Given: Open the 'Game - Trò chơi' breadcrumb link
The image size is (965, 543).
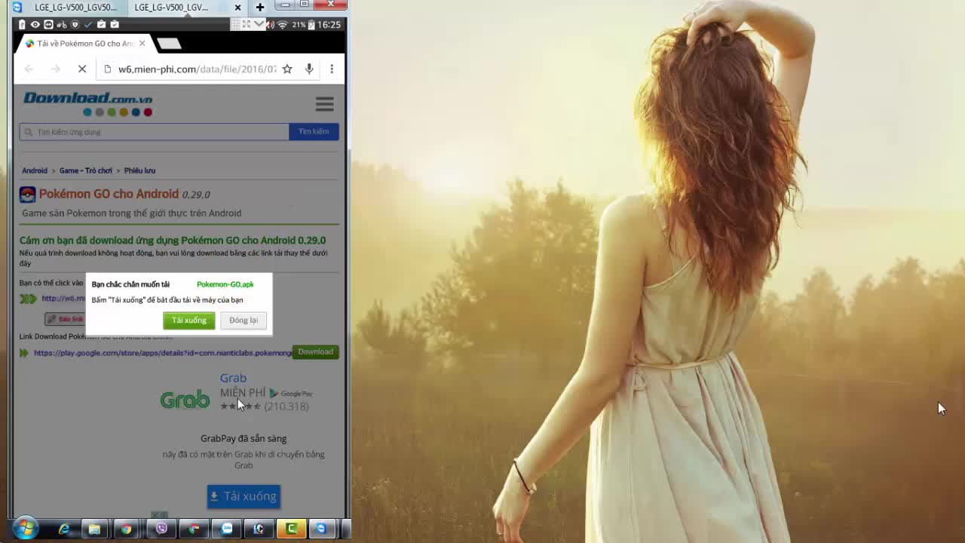Looking at the screenshot, I should coord(86,170).
